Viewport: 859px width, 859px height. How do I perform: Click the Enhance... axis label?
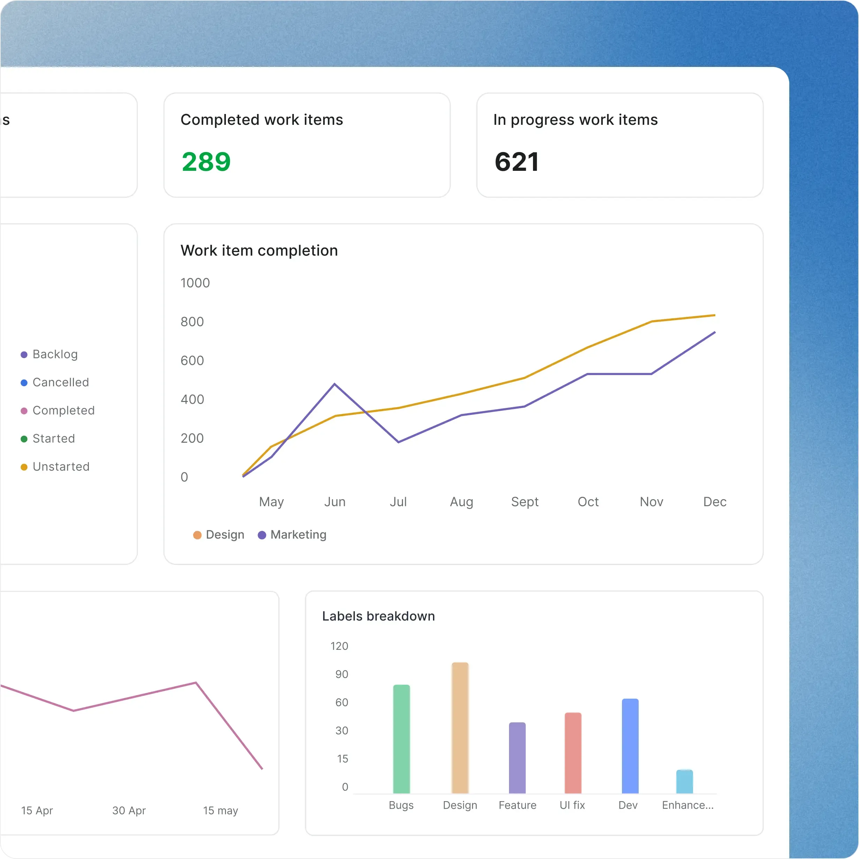click(x=688, y=805)
